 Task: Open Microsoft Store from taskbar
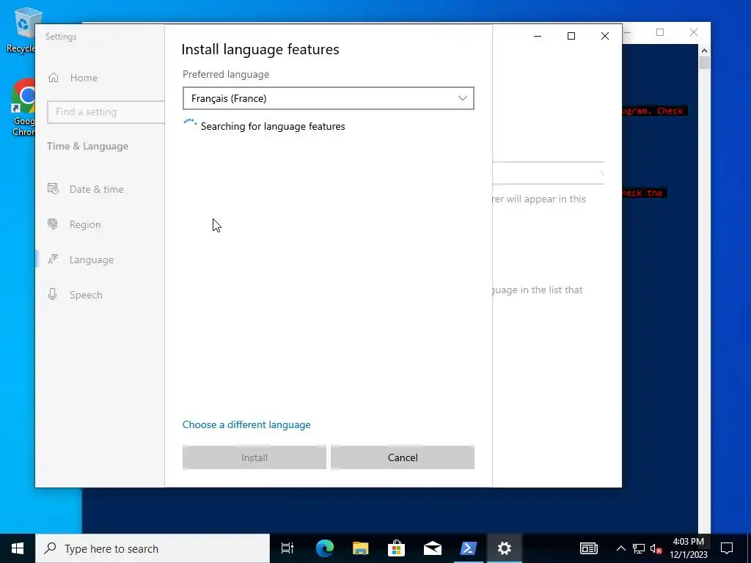396,548
